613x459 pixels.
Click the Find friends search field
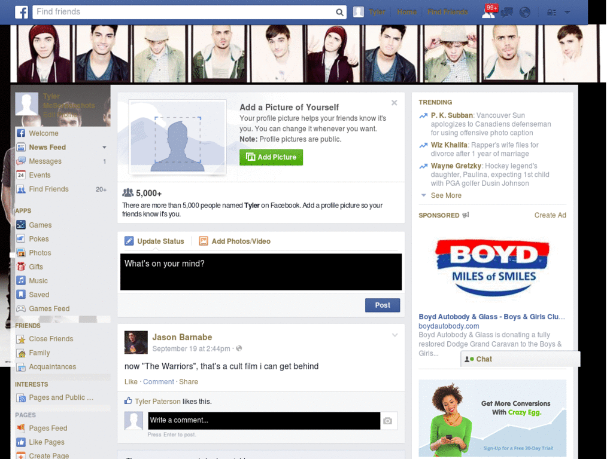point(184,12)
